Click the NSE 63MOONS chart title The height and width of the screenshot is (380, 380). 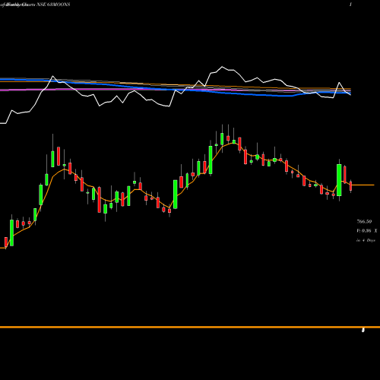click(36, 5)
